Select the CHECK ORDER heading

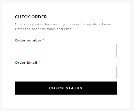click(31, 17)
